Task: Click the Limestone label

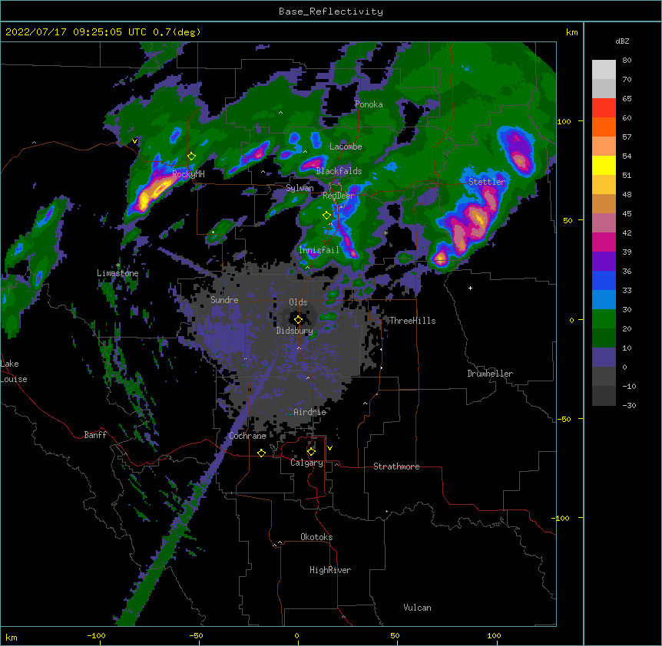Action: [118, 273]
